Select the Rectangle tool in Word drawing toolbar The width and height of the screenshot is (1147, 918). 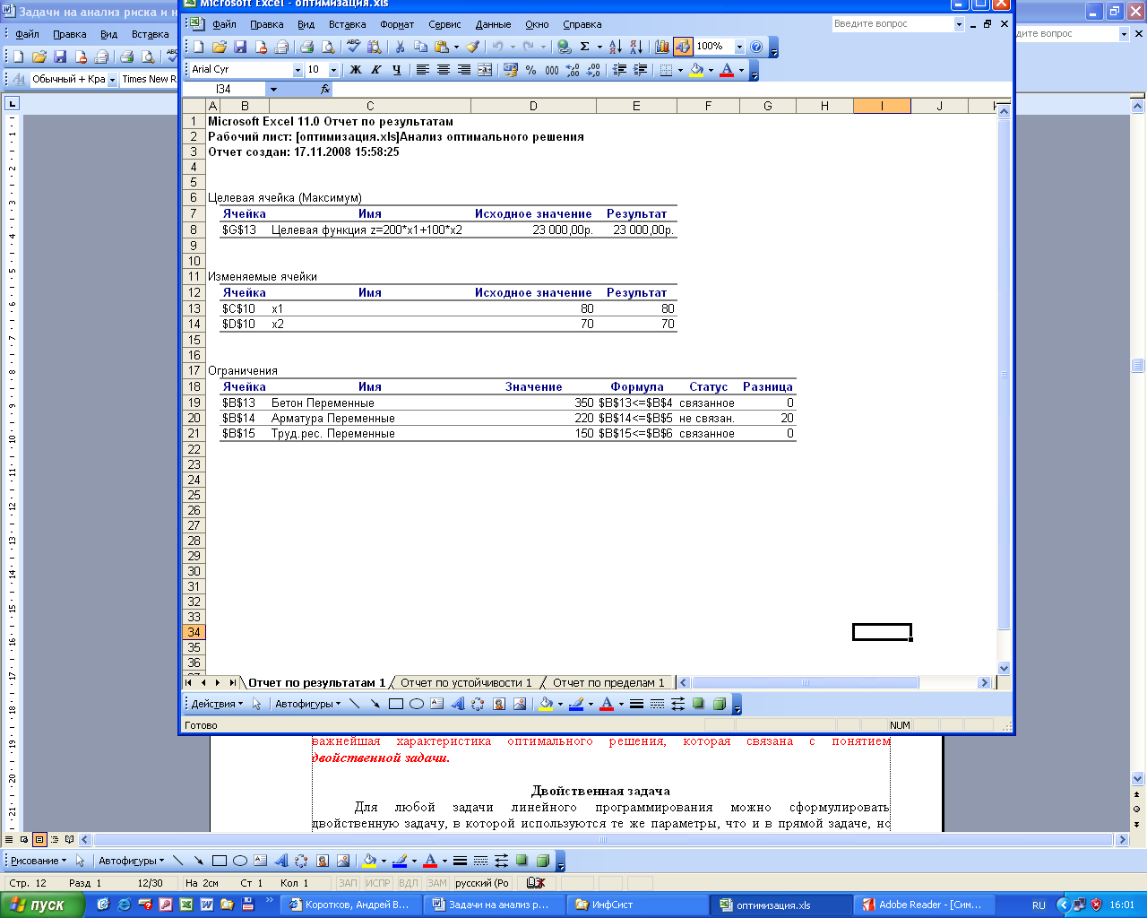tap(220, 861)
